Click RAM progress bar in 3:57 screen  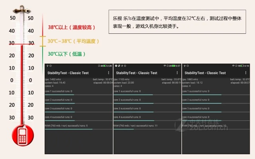tap(147, 129)
